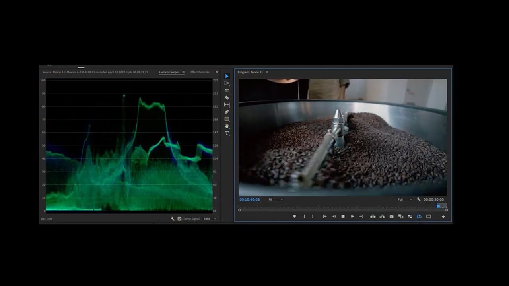This screenshot has width=509, height=286.
Task: Stop playback in Program monitor
Action: (343, 216)
